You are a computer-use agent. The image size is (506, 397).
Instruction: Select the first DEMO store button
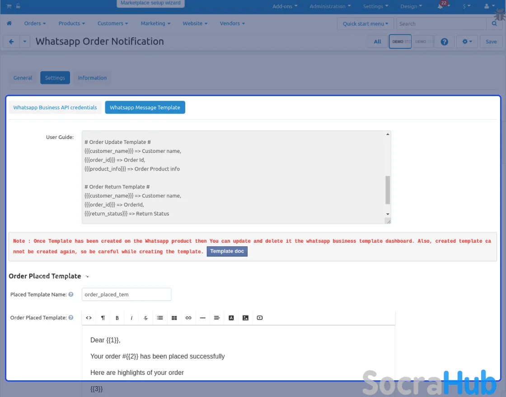(x=400, y=42)
